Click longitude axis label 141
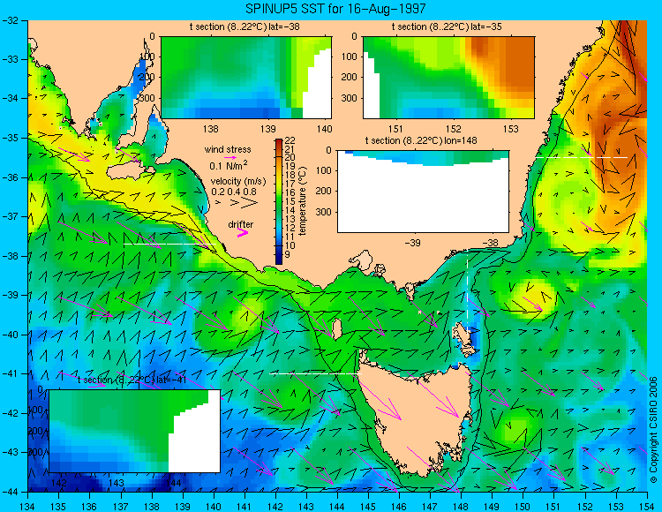The image size is (662, 512). 244,506
